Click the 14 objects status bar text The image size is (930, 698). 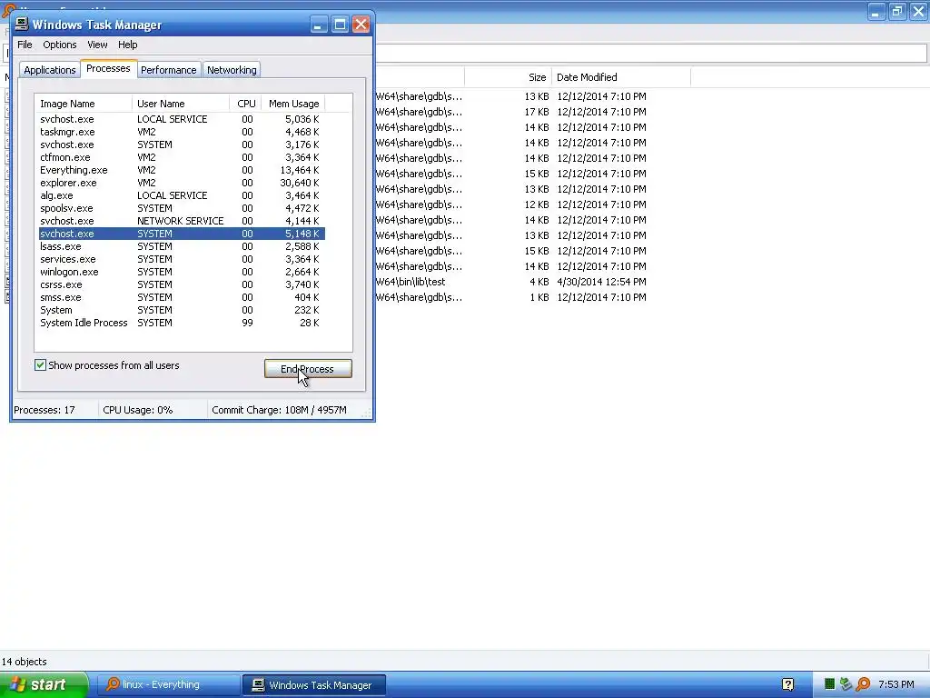click(25, 662)
